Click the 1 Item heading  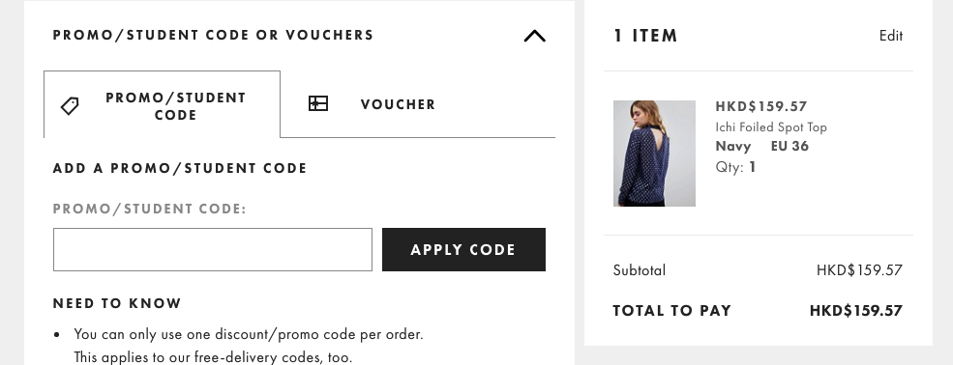(645, 36)
